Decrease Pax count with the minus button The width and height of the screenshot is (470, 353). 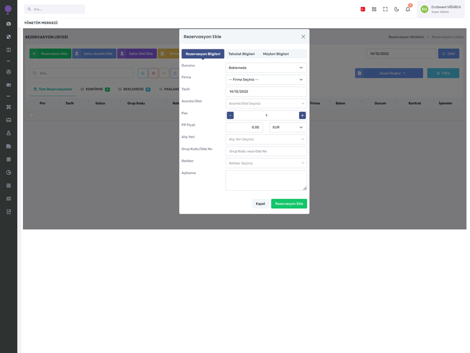pos(230,115)
